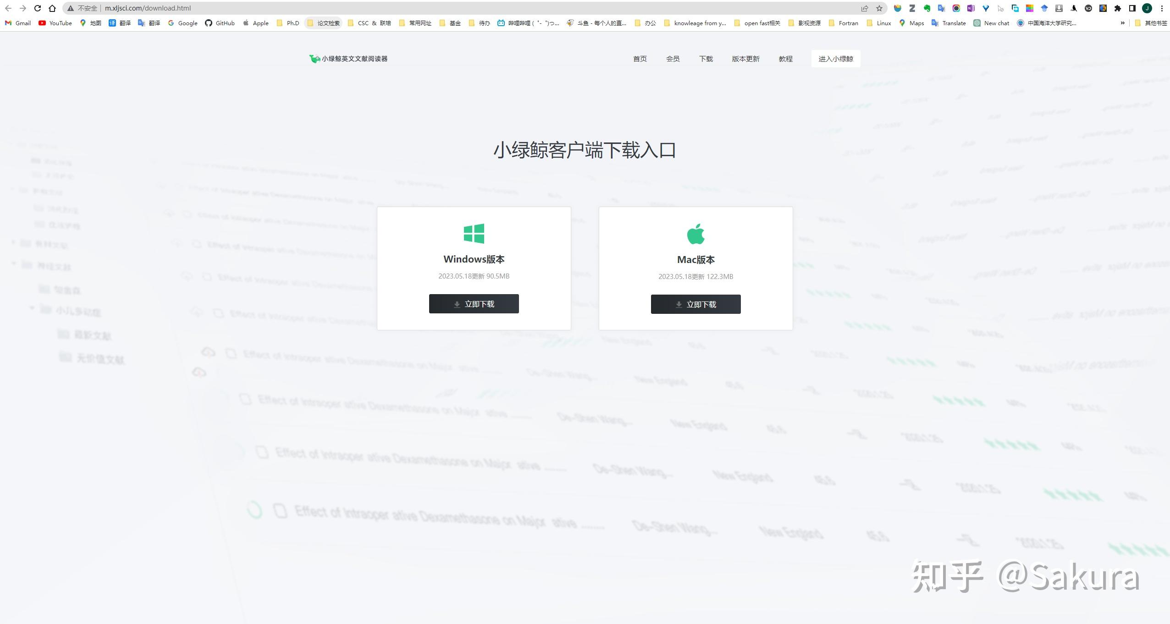Bookmark this page with the star icon
Viewport: 1170px width, 624px height.
[x=879, y=8]
